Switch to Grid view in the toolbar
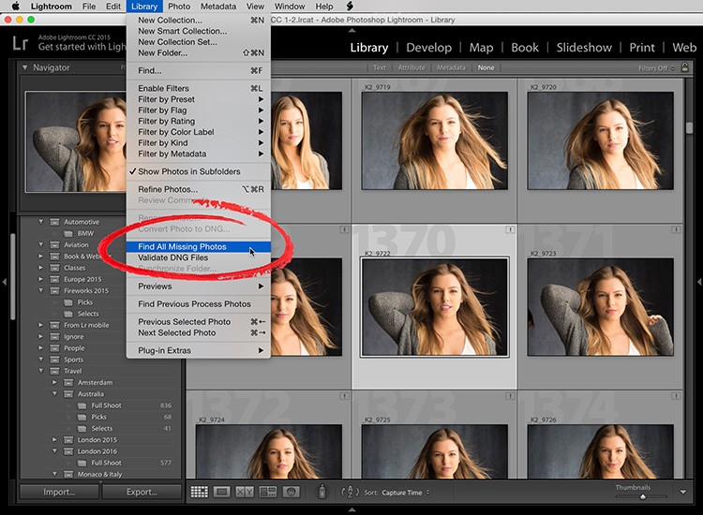703x515 pixels. click(200, 492)
